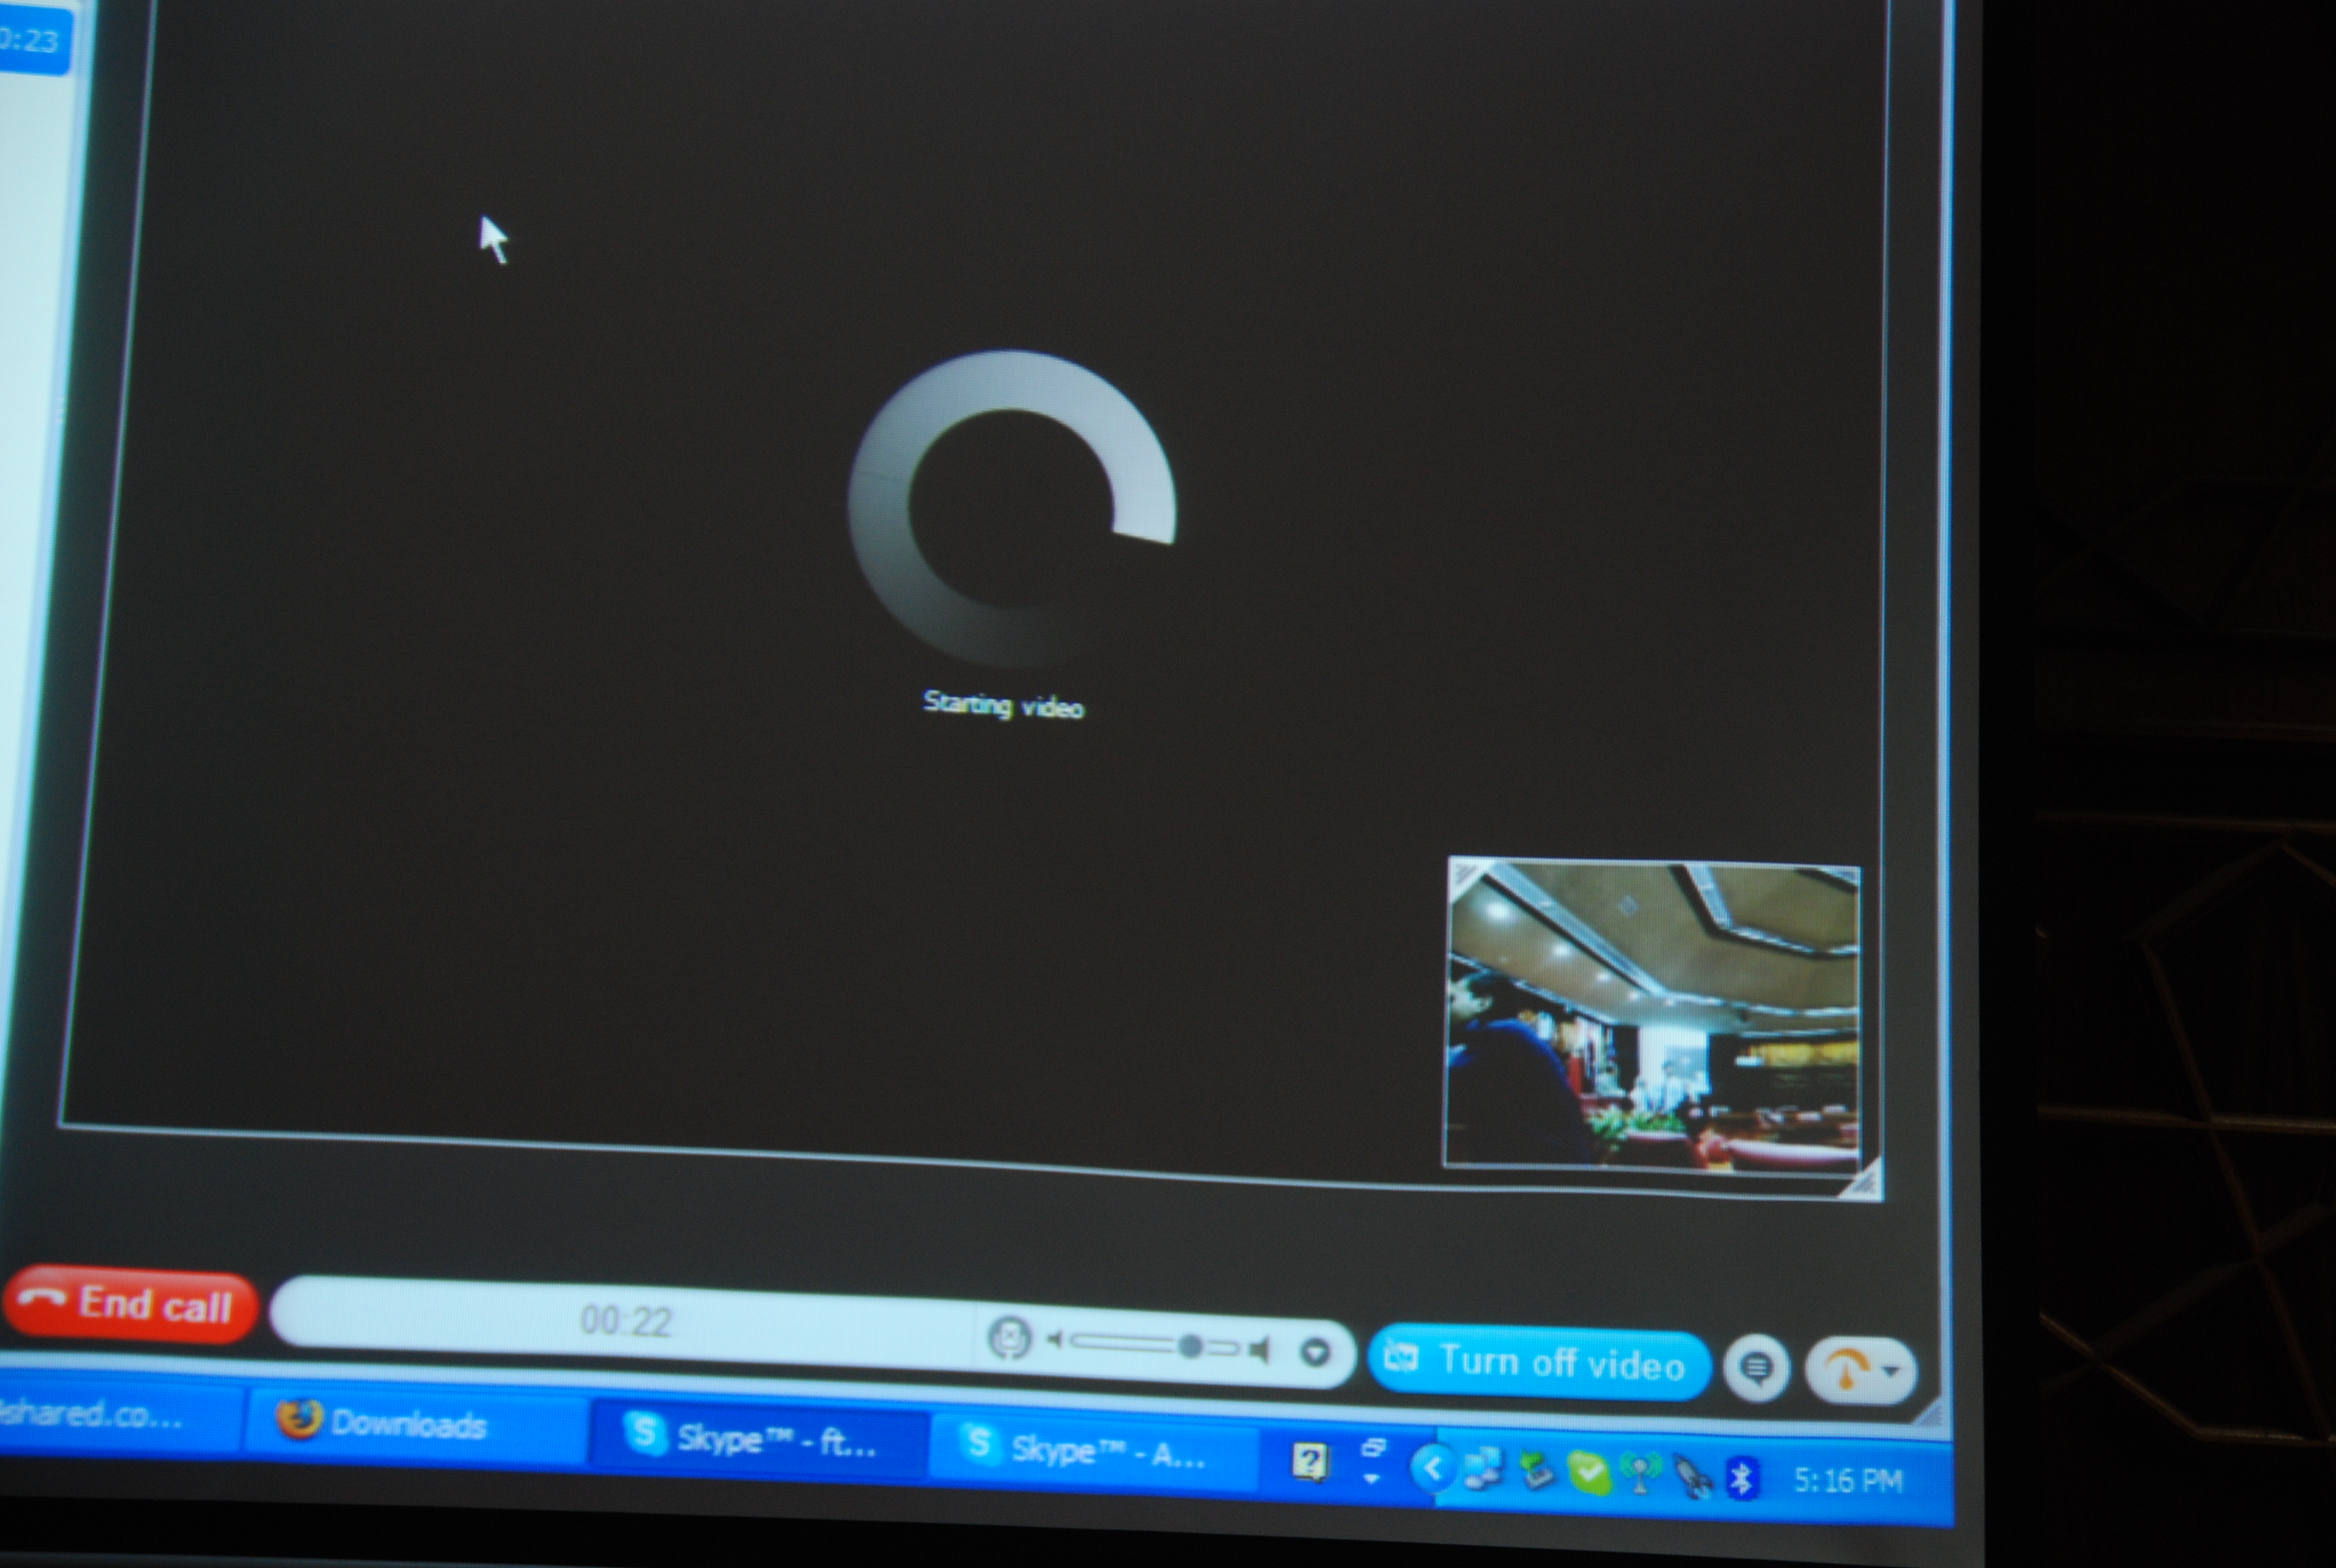Mute the microphone icon in call bar
The width and height of the screenshot is (2336, 1568).
[1009, 1337]
